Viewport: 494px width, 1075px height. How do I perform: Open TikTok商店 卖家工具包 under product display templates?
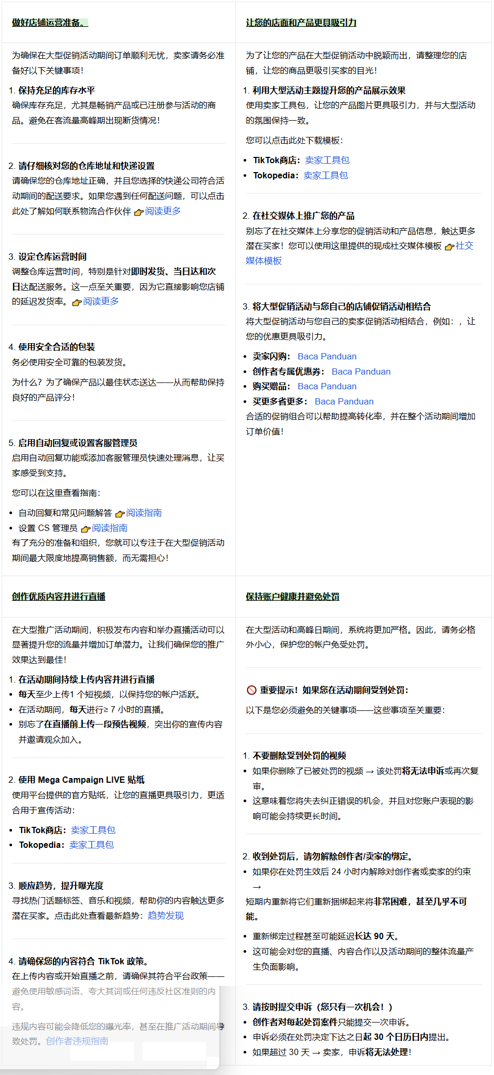(x=327, y=160)
